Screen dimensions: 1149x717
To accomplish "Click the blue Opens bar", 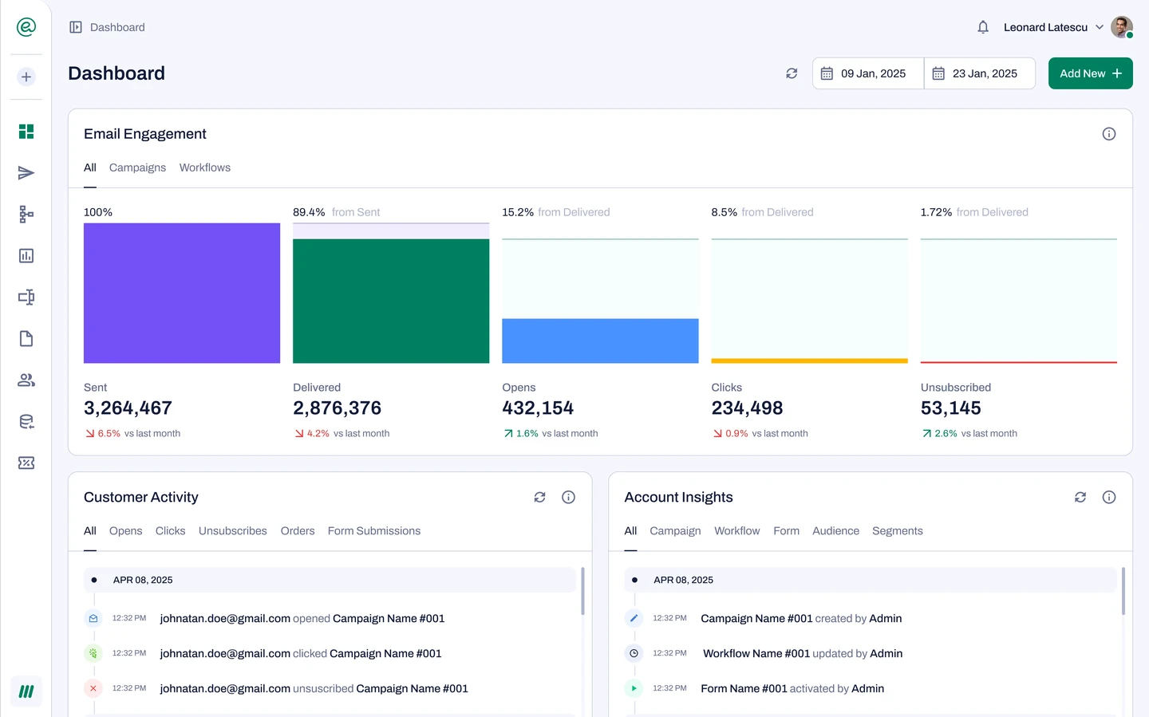I will 600,341.
